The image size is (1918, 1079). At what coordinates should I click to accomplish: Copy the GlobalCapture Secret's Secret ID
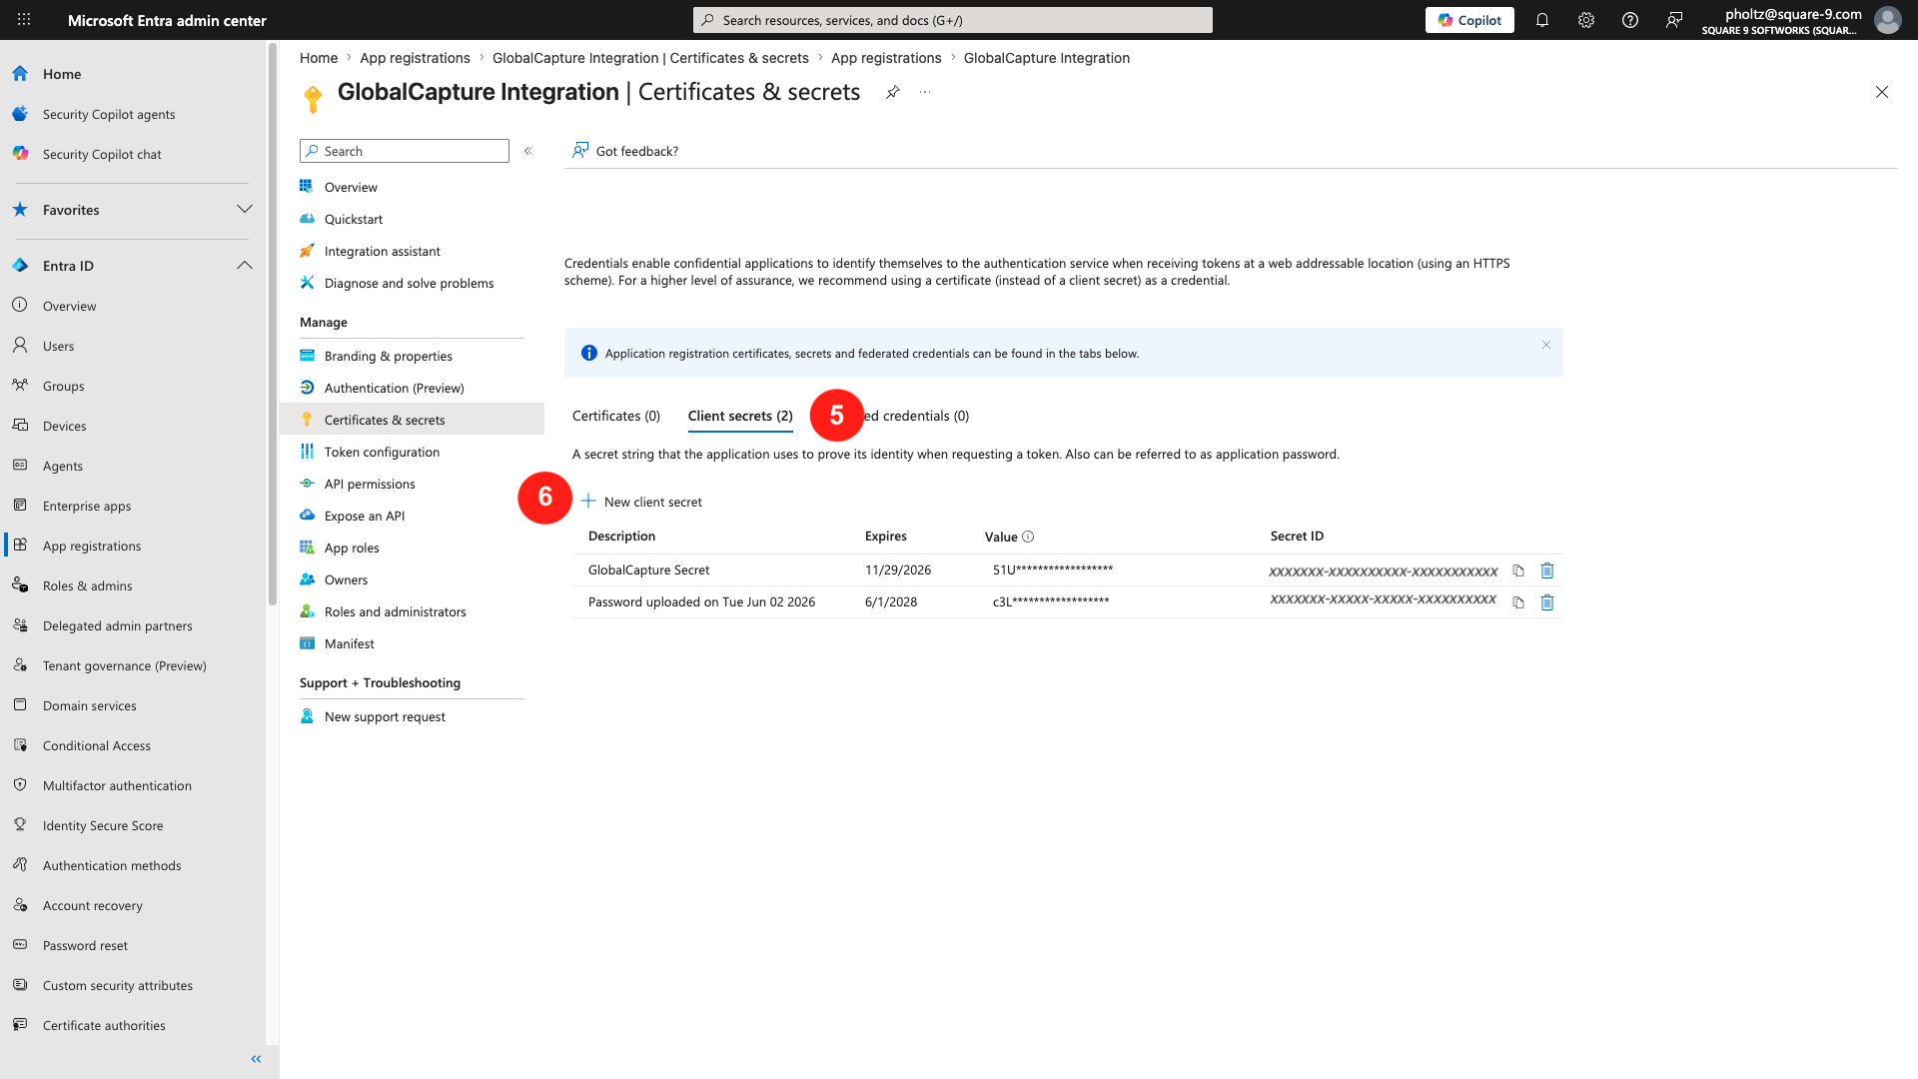1518,570
